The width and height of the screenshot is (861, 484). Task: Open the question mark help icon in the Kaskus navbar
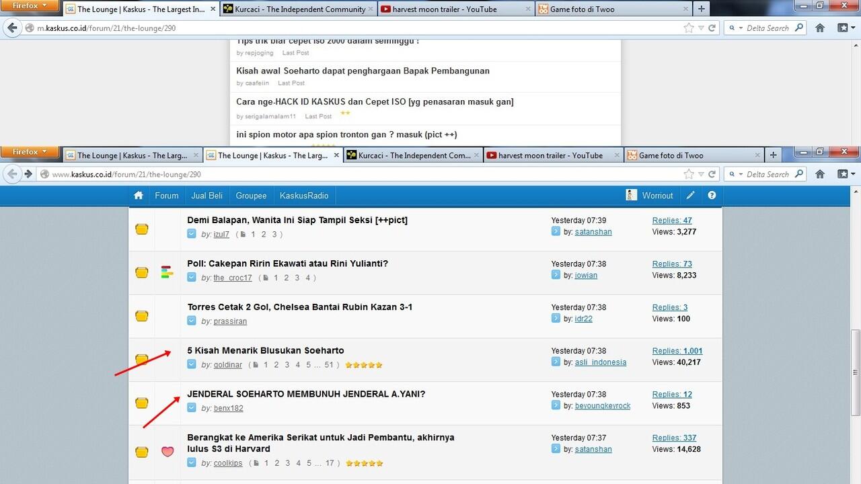712,196
